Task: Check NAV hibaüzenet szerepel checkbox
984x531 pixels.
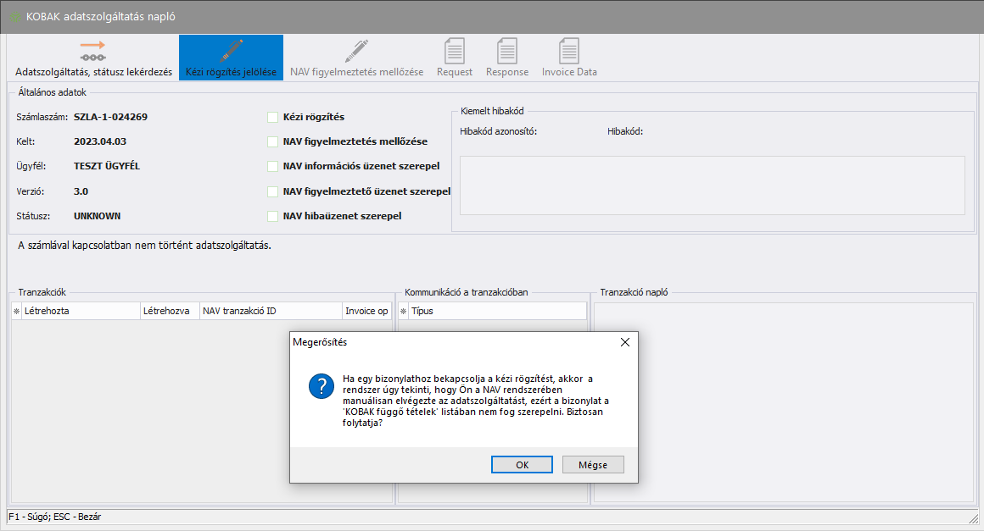Action: tap(272, 216)
